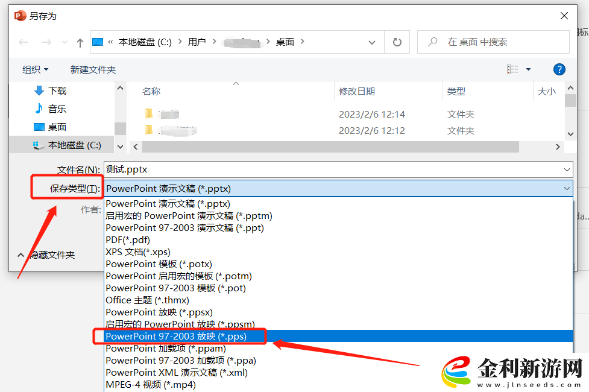
Task: Select 用户 in the address path
Action: point(197,42)
